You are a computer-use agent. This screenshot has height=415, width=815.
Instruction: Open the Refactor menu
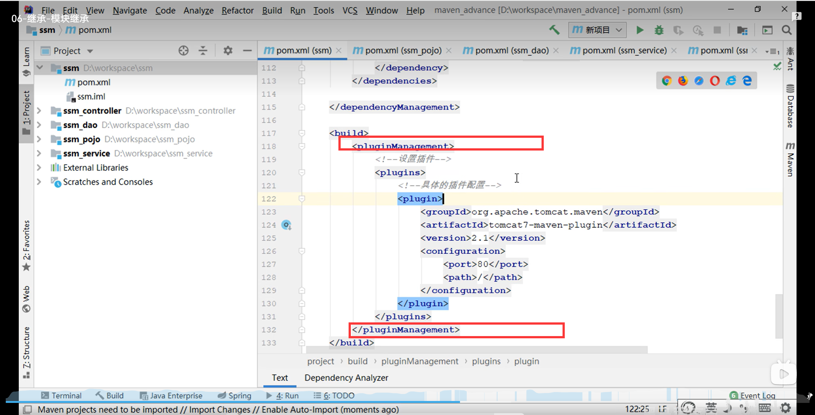point(237,11)
